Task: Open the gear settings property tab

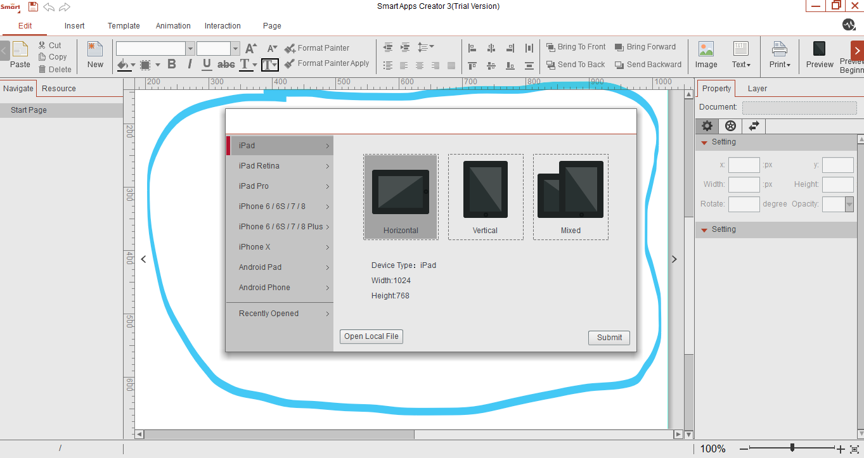Action: coord(707,126)
